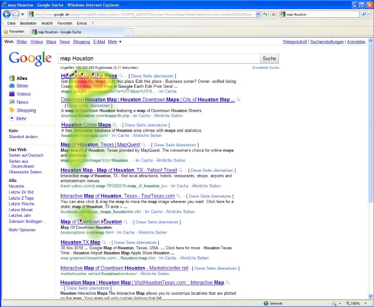
Task: Open a new tab with the blank tab button
Action: coord(129,32)
